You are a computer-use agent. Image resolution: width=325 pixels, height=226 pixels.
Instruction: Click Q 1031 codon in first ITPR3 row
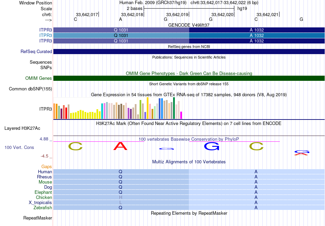121,30
